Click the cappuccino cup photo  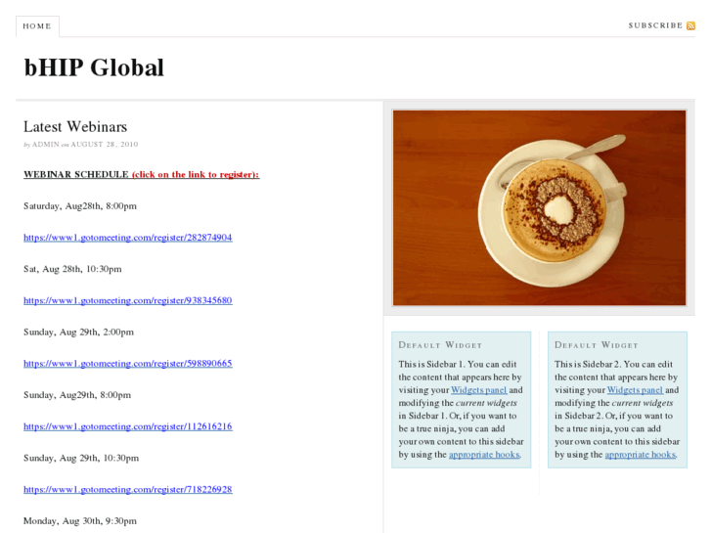pos(539,207)
